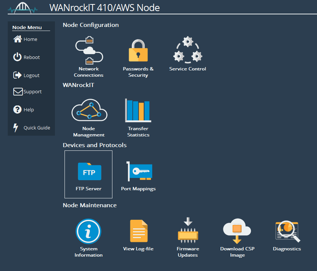Click the Help question mark icon
The image size is (317, 271).
[17, 110]
